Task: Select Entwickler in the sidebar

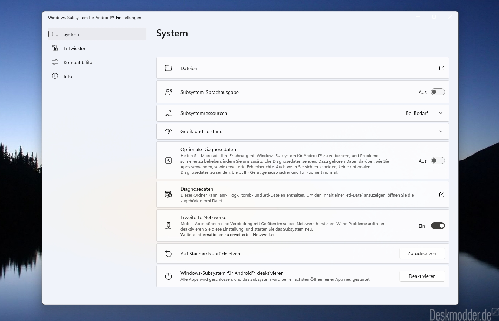Action: (x=74, y=48)
